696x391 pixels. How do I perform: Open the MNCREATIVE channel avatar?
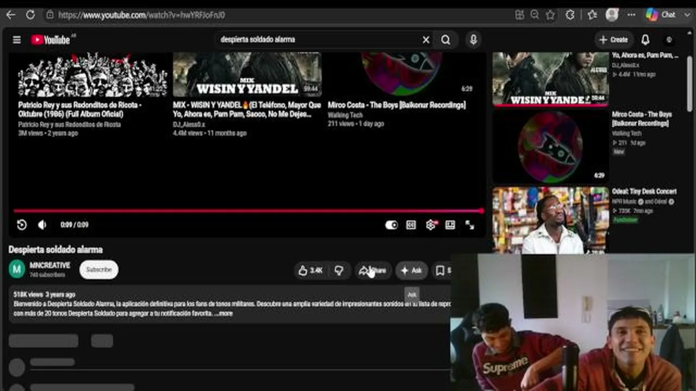pyautogui.click(x=17, y=269)
